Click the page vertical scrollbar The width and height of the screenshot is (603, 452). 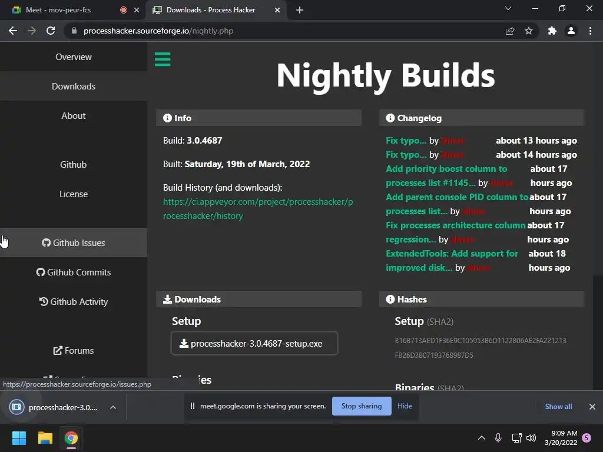(598, 332)
